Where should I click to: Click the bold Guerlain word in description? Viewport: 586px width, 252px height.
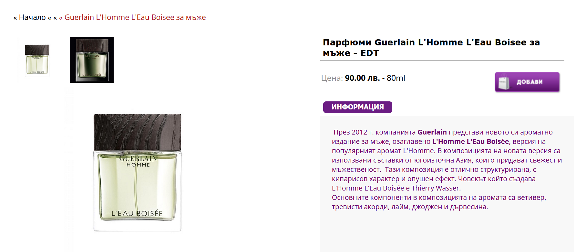432,132
